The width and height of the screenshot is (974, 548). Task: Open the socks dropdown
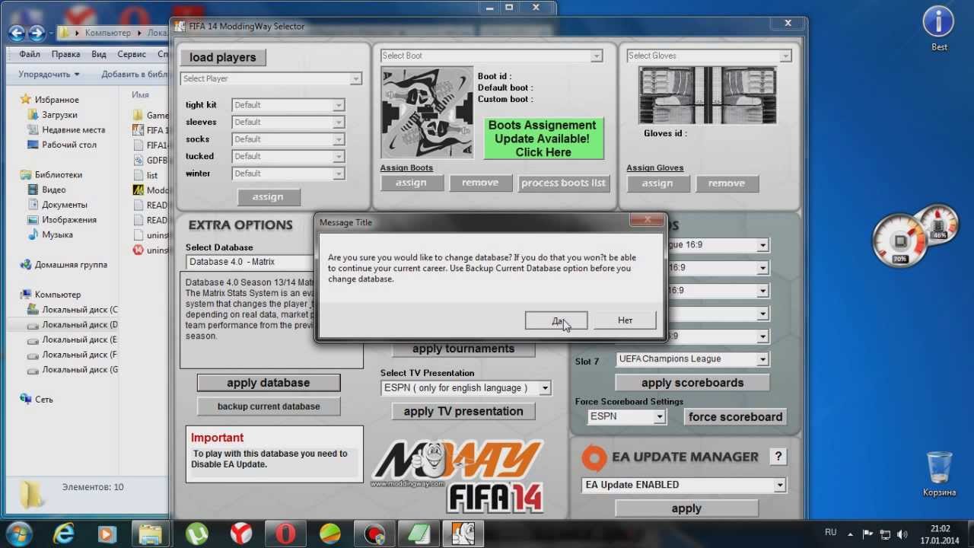click(339, 139)
